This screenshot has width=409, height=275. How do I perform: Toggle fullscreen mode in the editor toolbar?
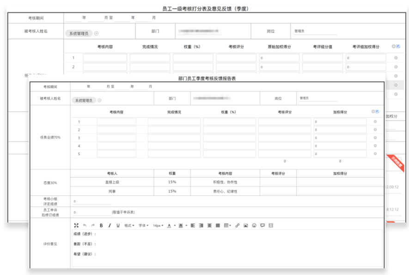pos(76,226)
